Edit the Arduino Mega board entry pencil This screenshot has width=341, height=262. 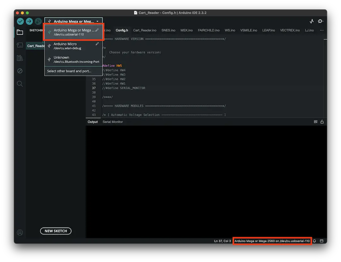click(97, 30)
